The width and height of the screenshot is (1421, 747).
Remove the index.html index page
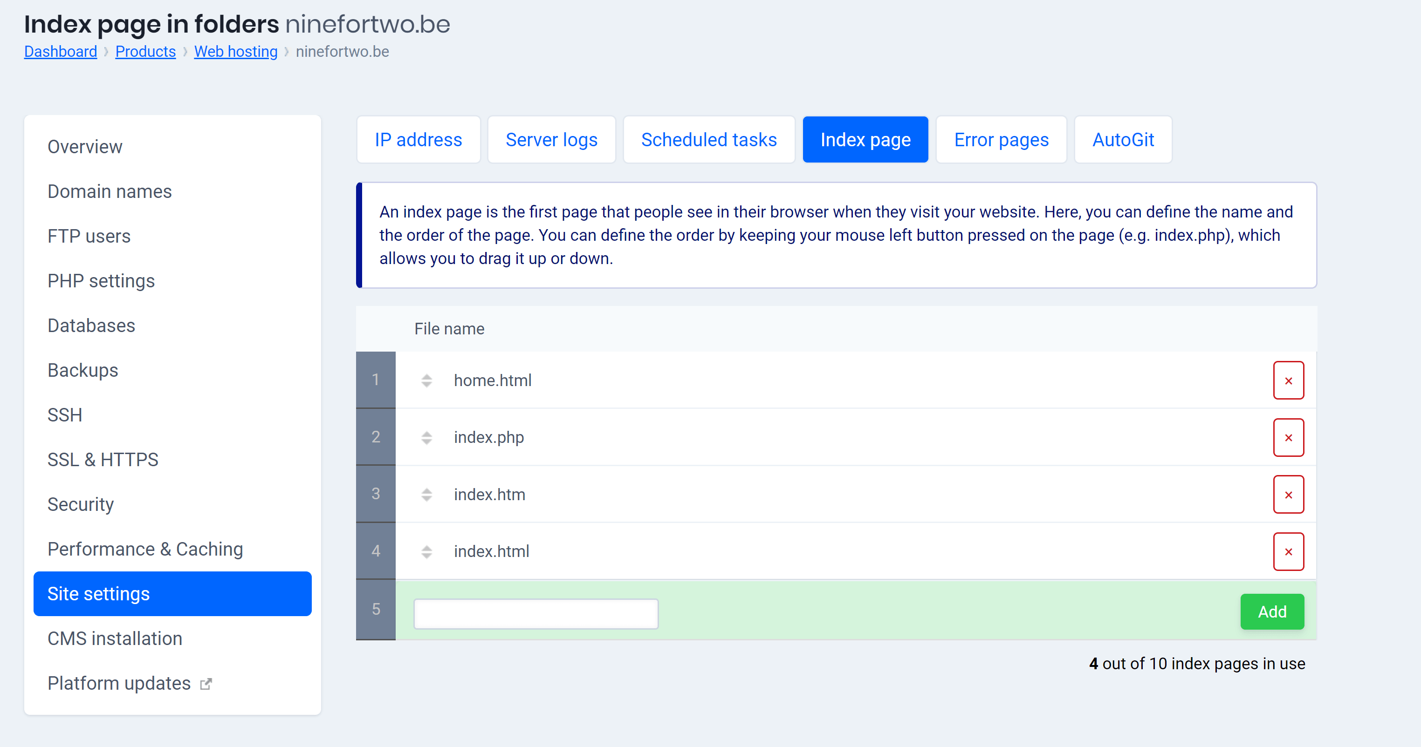pyautogui.click(x=1288, y=551)
